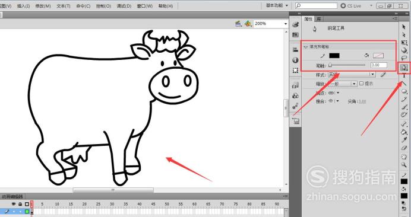
Task: Open the 200% zoom level dropdown
Action: (286, 24)
